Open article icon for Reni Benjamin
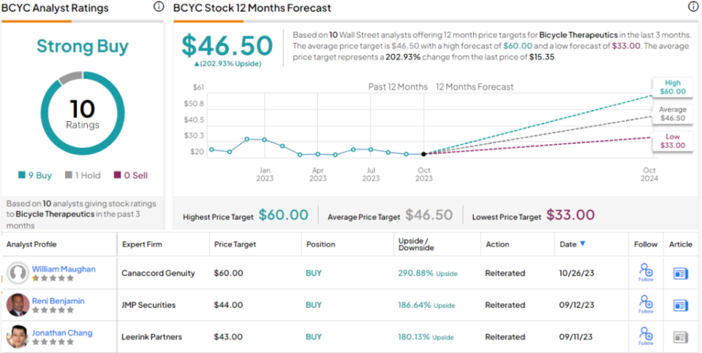 point(680,305)
